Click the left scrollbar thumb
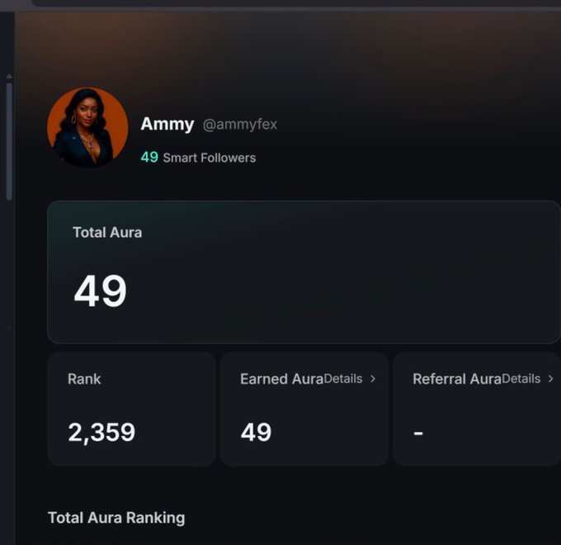Screen dimensions: 561x545 (x=9, y=142)
